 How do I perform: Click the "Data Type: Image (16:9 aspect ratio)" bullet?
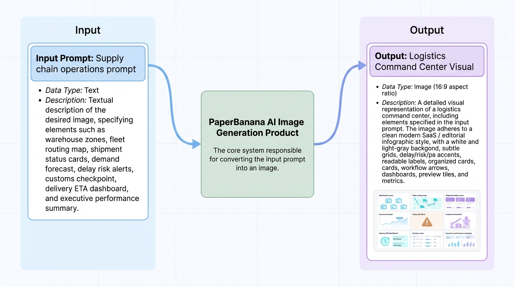[425, 90]
